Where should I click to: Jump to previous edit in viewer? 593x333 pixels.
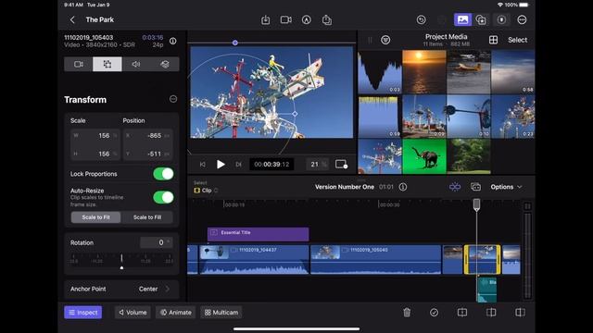click(x=203, y=165)
